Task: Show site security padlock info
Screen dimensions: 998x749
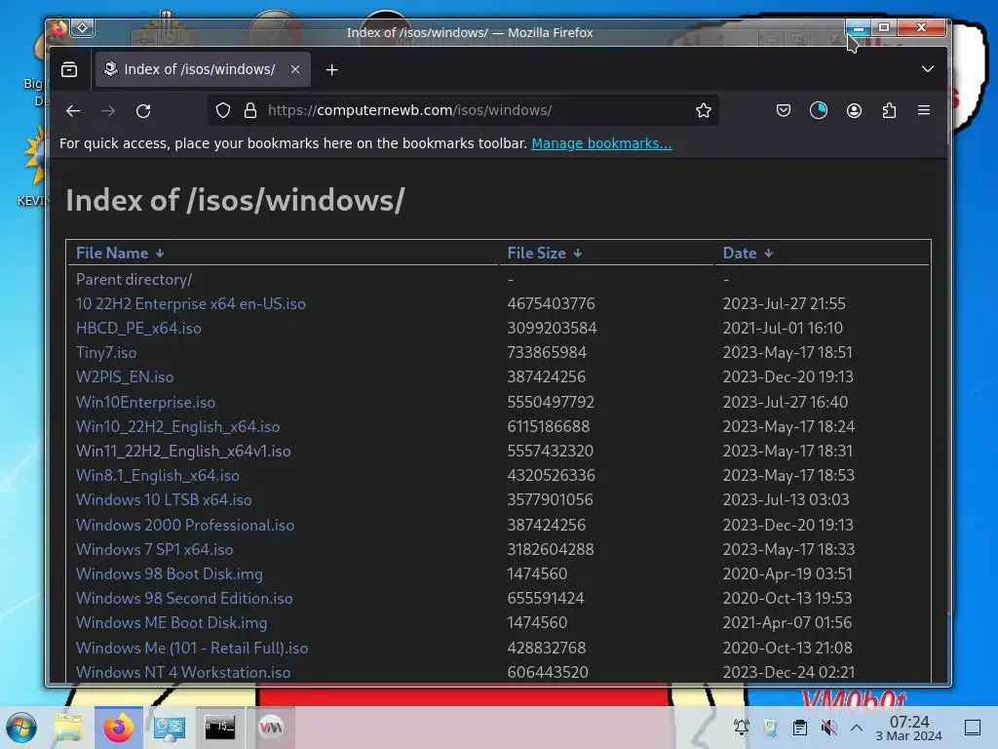Action: point(250,111)
